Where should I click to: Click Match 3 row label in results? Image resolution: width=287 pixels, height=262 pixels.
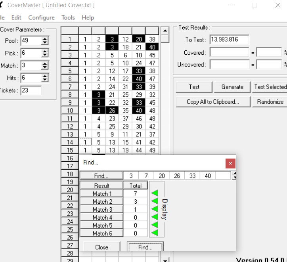(x=101, y=209)
